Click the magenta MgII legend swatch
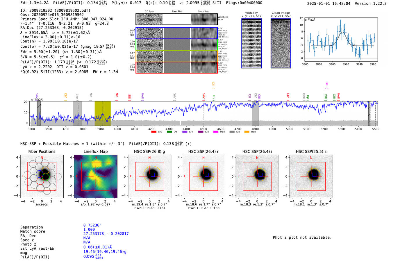 click(x=216, y=132)
